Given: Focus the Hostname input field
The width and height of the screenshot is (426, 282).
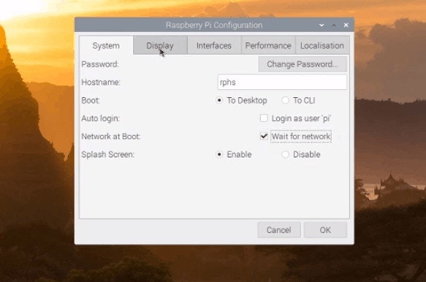Looking at the screenshot, I should [x=282, y=82].
